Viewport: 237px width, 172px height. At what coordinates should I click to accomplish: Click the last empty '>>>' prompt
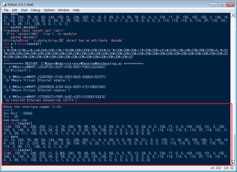pos(6,163)
